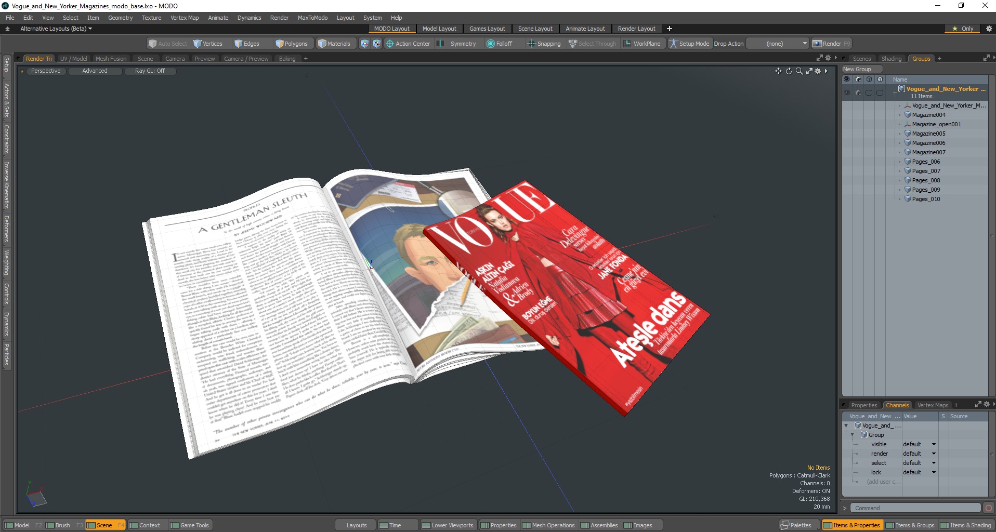Viewport: 996px width, 532px height.
Task: Open the lock channel default dropdown
Action: coord(920,472)
